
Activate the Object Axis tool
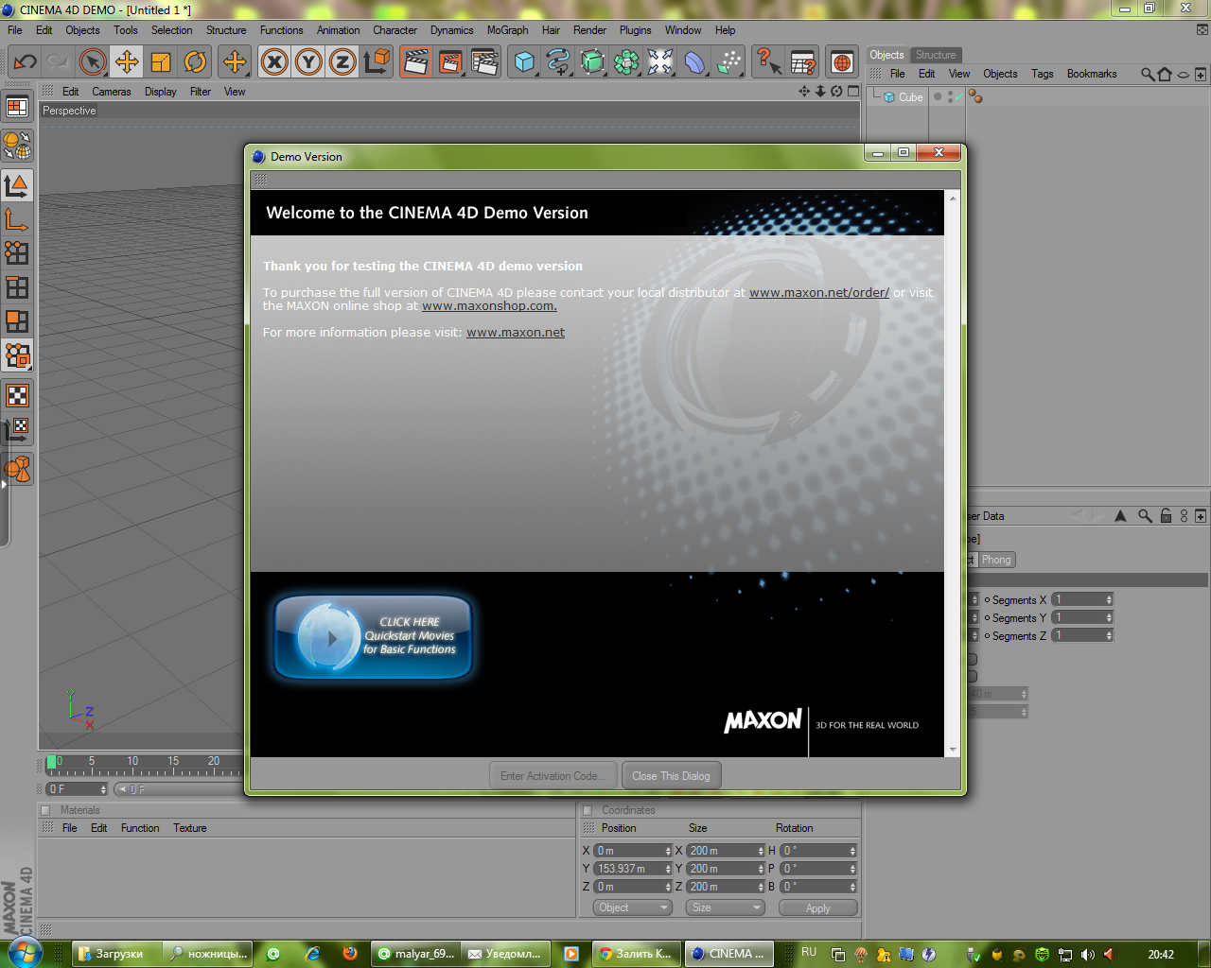17,219
